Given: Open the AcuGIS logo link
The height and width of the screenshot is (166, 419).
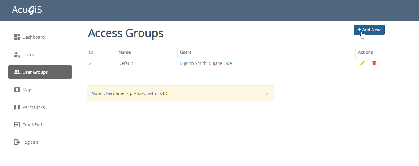Looking at the screenshot, I should pyautogui.click(x=27, y=10).
